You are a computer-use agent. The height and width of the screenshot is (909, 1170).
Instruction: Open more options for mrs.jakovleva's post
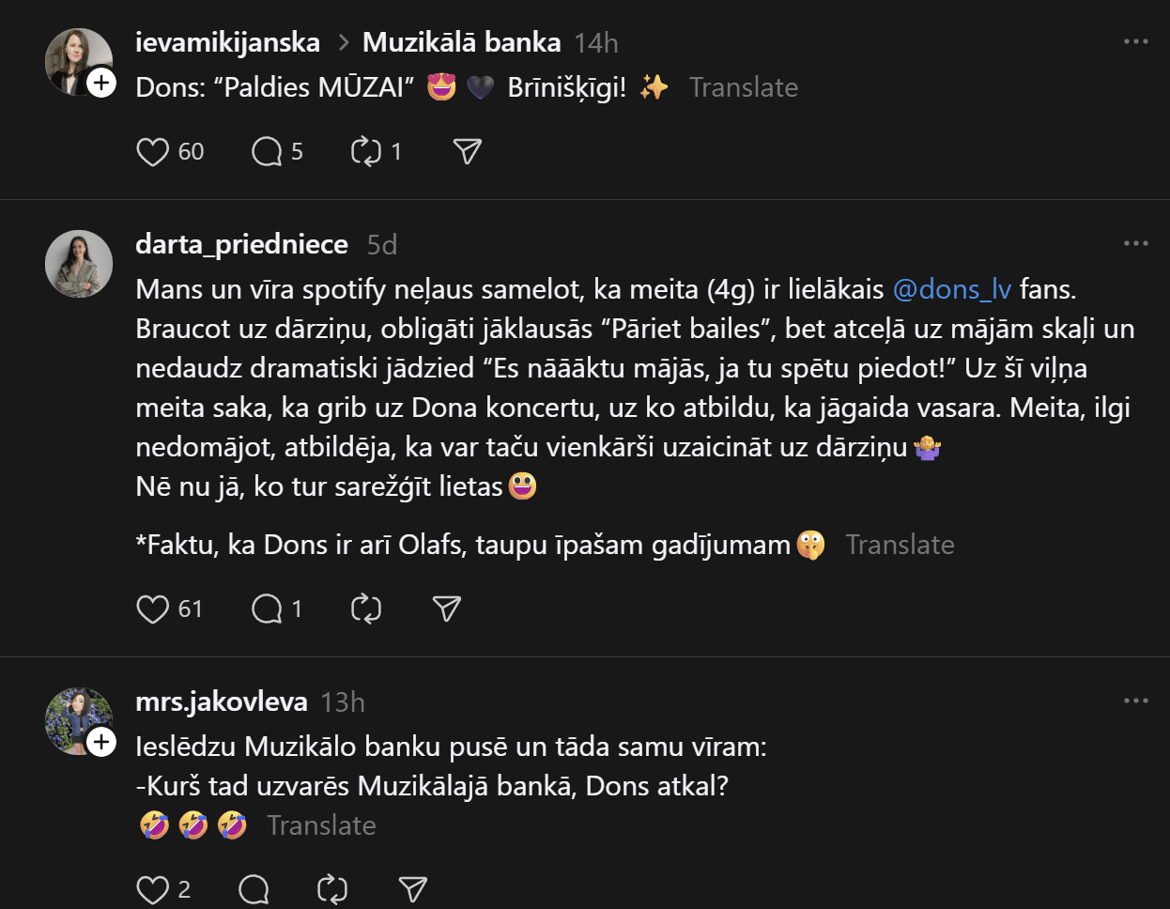(1135, 701)
